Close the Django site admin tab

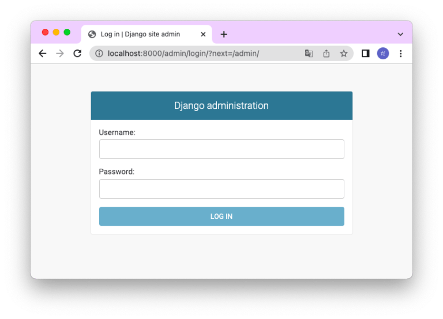pos(203,35)
